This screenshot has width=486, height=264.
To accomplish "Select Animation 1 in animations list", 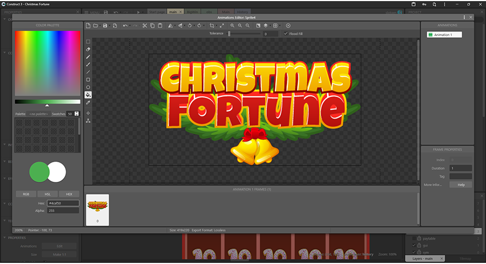I will point(443,35).
